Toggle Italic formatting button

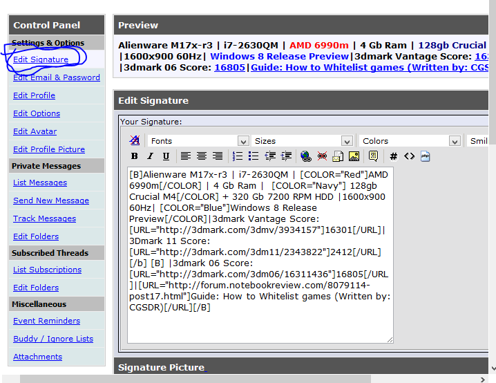[x=151, y=156]
